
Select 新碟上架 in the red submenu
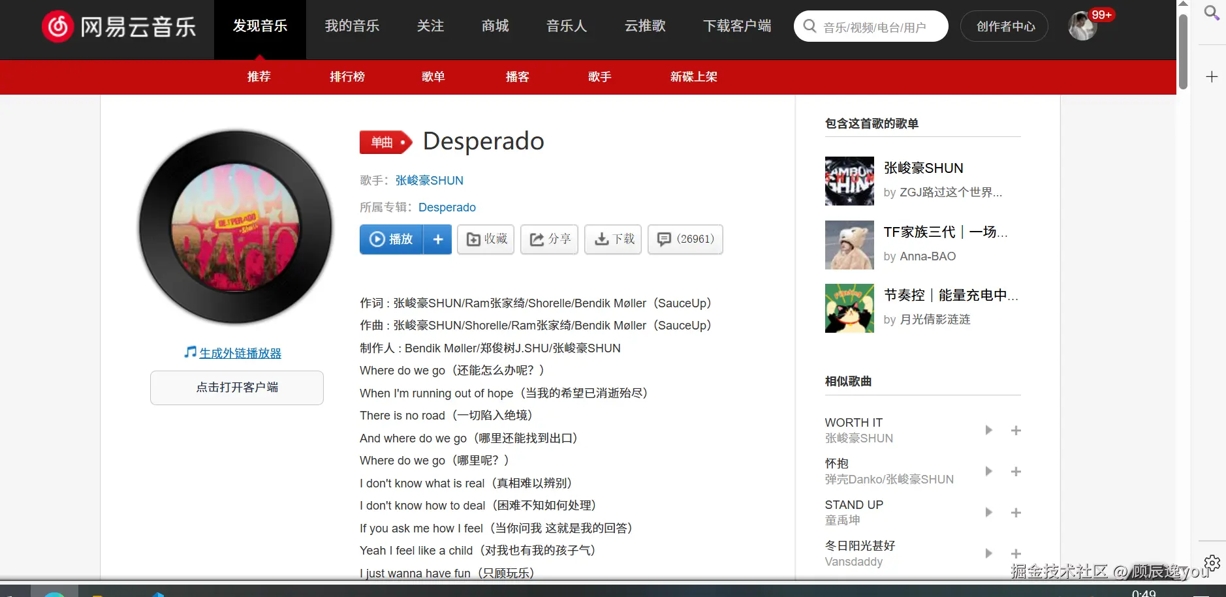[x=693, y=77]
